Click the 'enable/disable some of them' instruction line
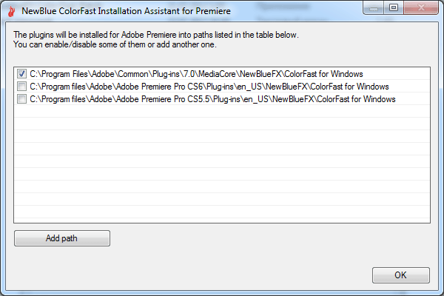The width and height of the screenshot is (444, 296). tap(115, 44)
